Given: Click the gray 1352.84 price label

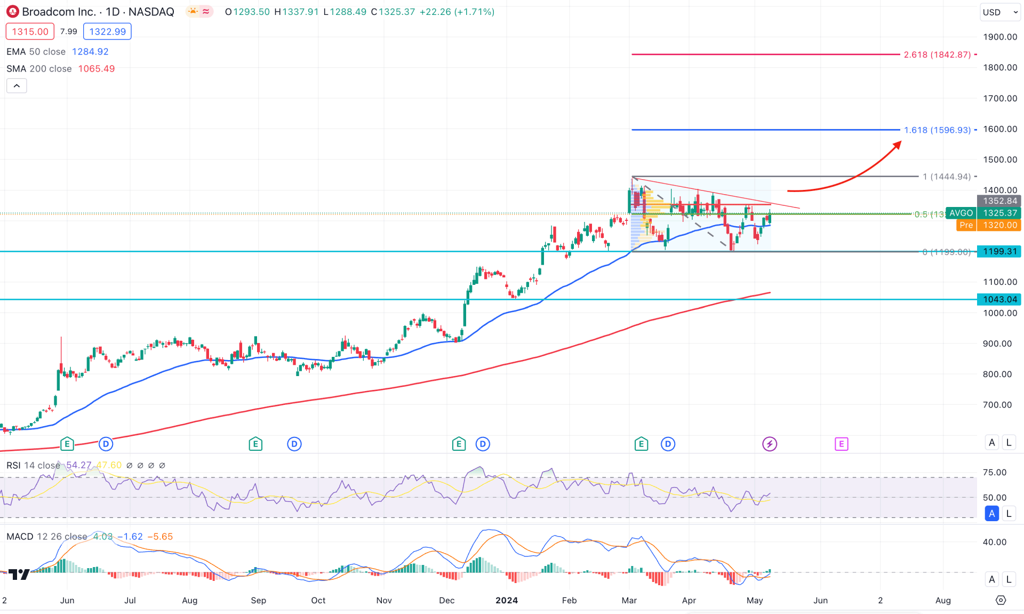Looking at the screenshot, I should [x=999, y=201].
